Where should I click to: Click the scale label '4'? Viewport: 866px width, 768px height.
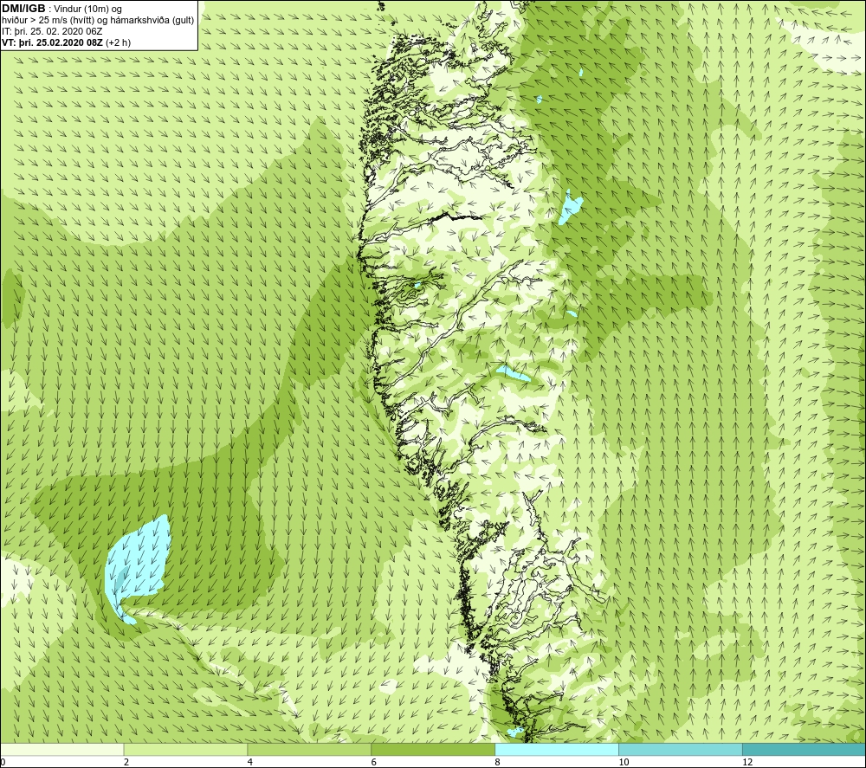(250, 762)
